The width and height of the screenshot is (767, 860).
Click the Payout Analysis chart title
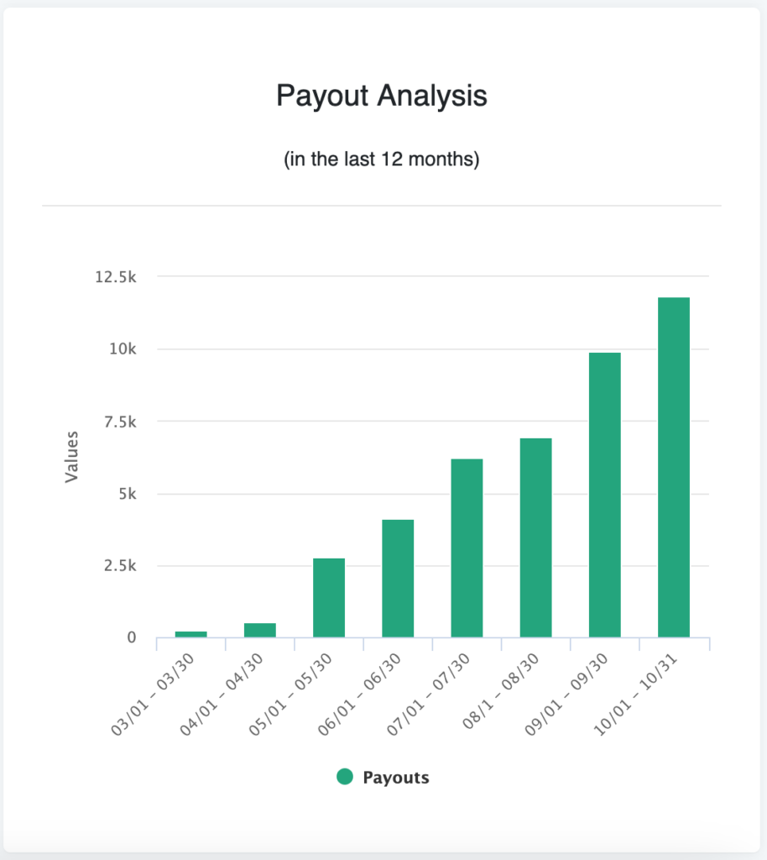click(x=382, y=96)
